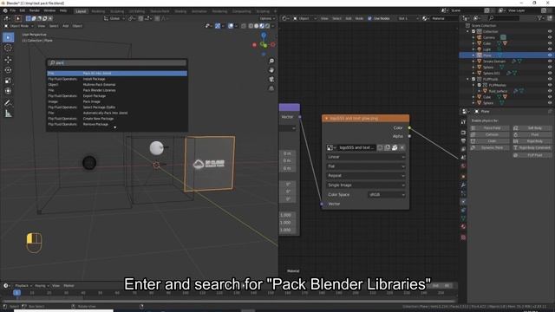555x312 pixels.
Task: Select the Move tool
Action: click(8, 60)
